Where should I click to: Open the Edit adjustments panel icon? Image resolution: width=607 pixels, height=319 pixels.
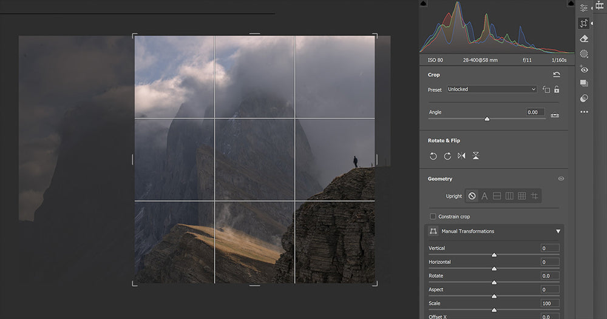[584, 8]
